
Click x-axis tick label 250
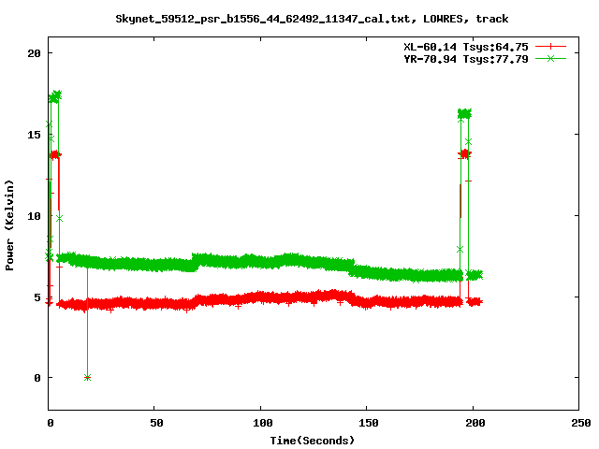(581, 423)
